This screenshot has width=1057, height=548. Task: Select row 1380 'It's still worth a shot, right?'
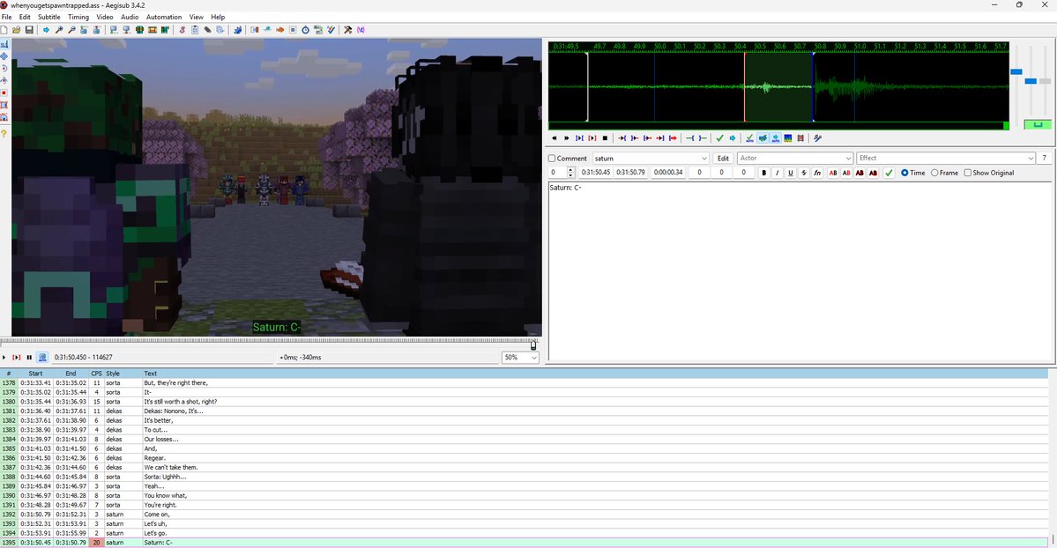(525, 402)
